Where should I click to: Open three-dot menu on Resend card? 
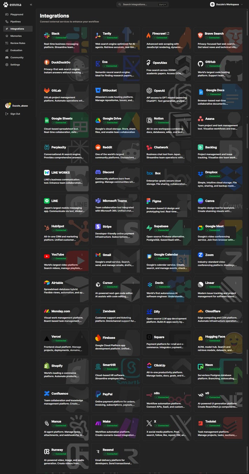pyautogui.click(x=133, y=450)
